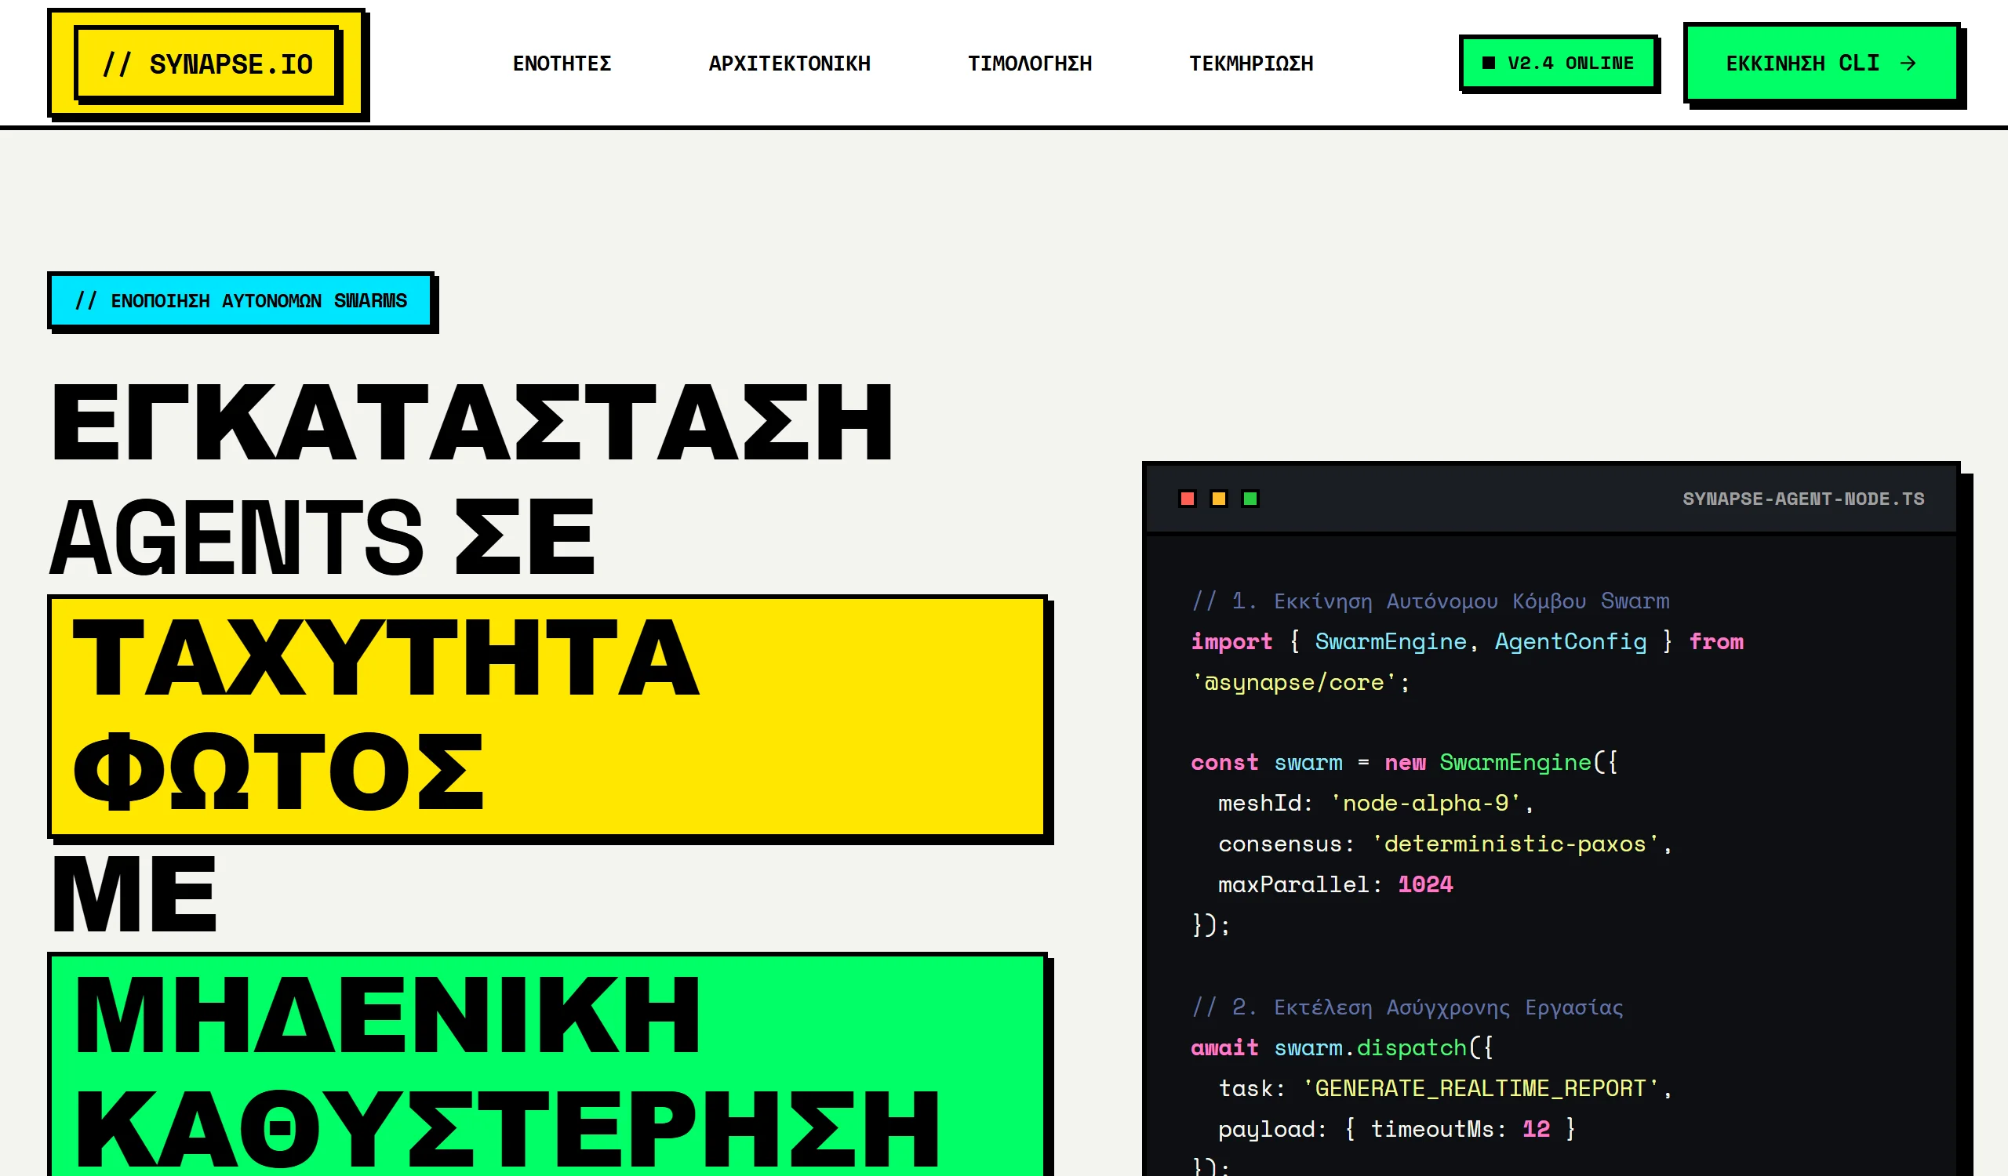
Task: Click 'GENERATE_REALTIME_REPORT' task string
Action: click(x=1480, y=1087)
